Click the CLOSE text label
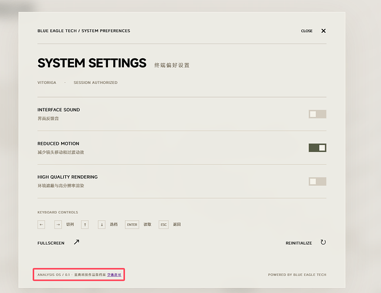This screenshot has width=381, height=293. point(306,31)
